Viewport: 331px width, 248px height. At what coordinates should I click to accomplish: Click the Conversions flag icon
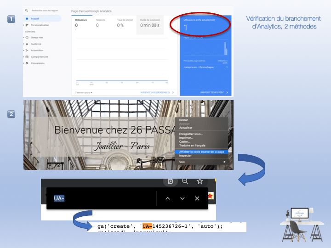click(27, 63)
